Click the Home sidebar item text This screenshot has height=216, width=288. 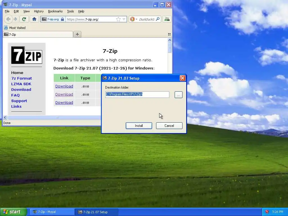click(17, 73)
